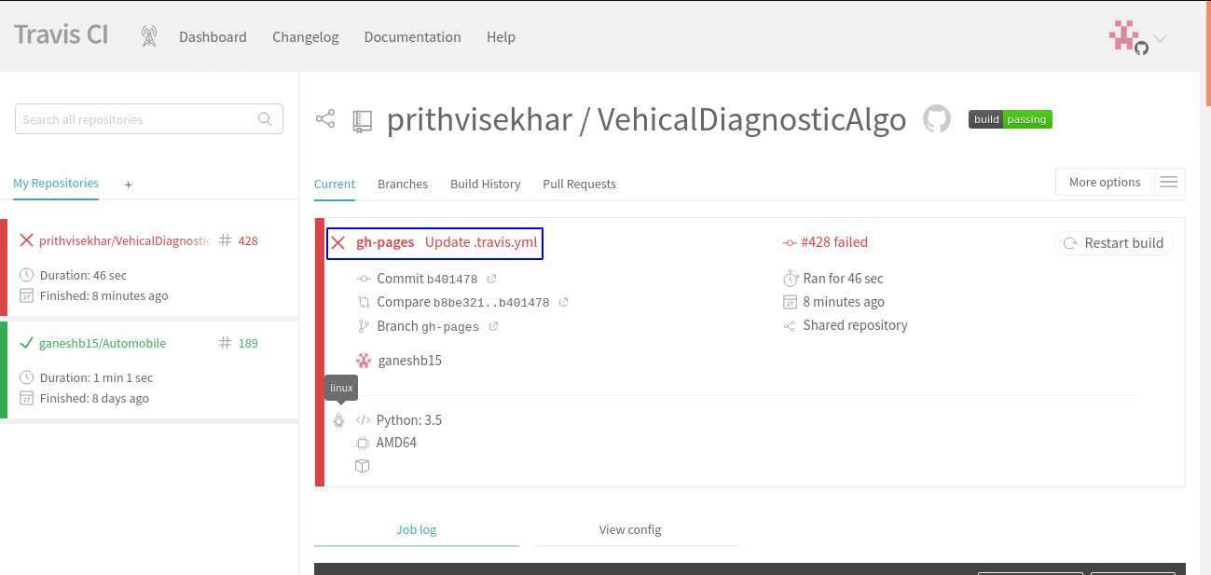This screenshot has height=575, width=1211.
Task: Select ganeshb15/Automobile repository in sidebar
Action: pyautogui.click(x=103, y=343)
